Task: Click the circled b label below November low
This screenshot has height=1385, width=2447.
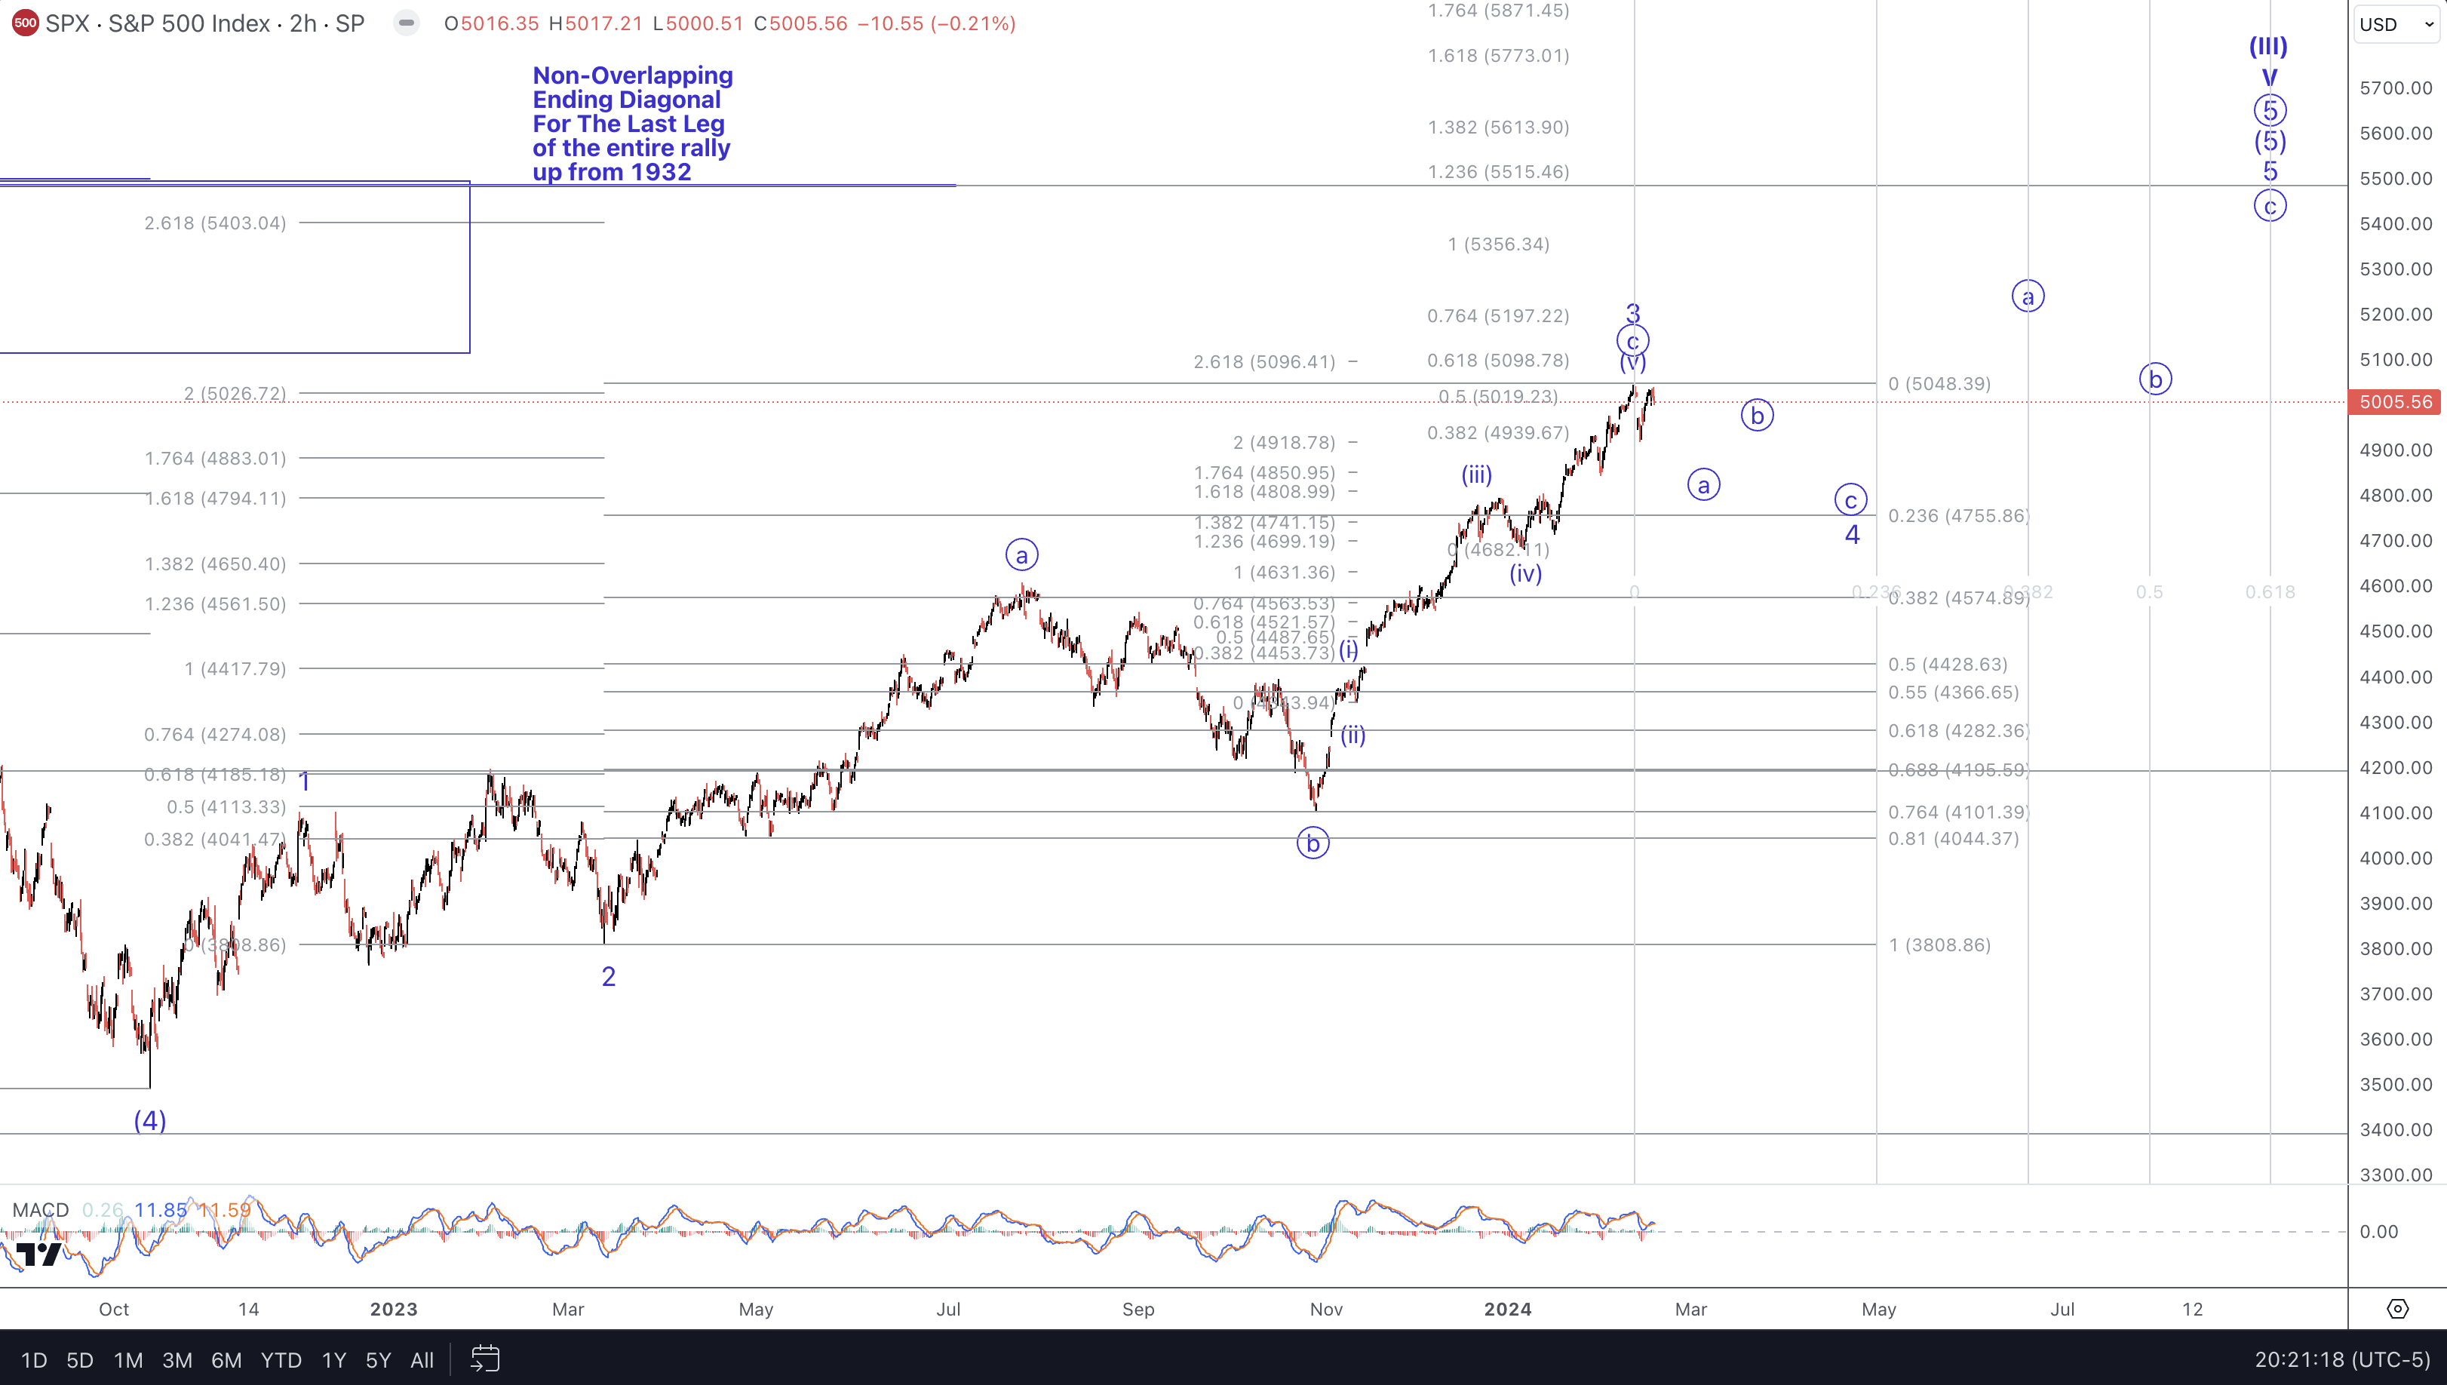Action: tap(1313, 843)
